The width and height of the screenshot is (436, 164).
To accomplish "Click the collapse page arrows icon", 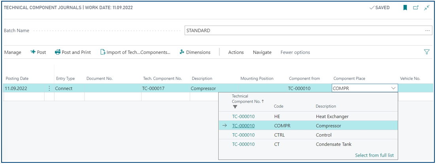I will click(x=427, y=8).
